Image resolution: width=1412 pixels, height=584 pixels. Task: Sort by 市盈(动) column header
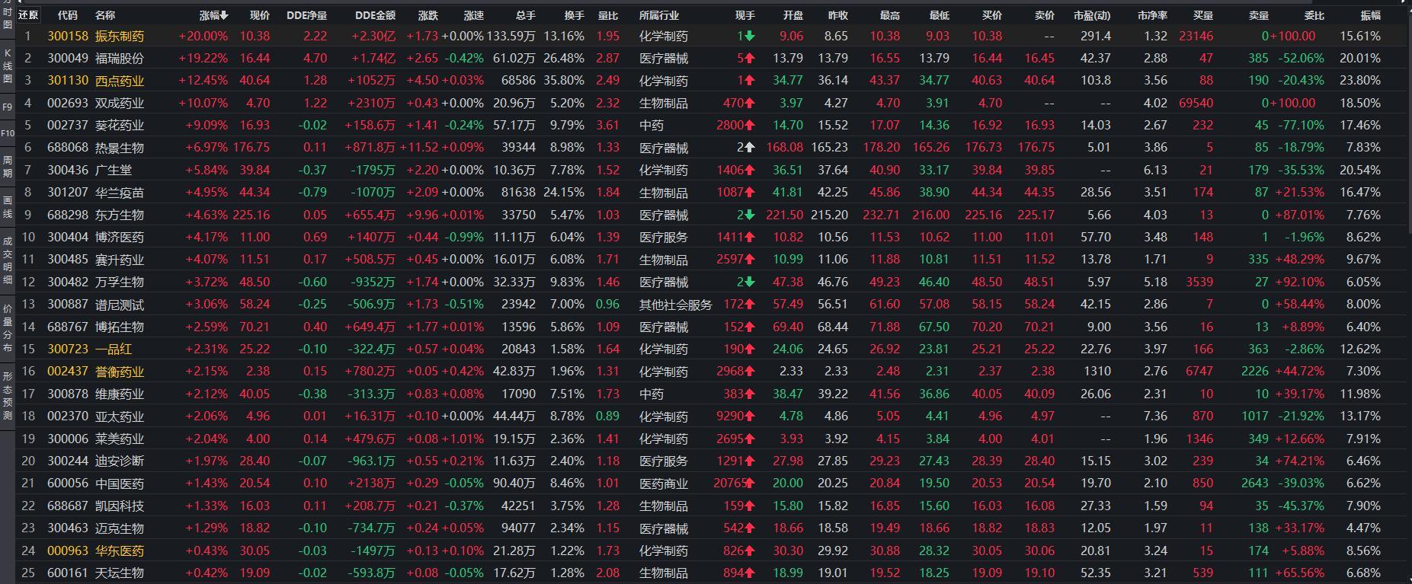click(1091, 15)
